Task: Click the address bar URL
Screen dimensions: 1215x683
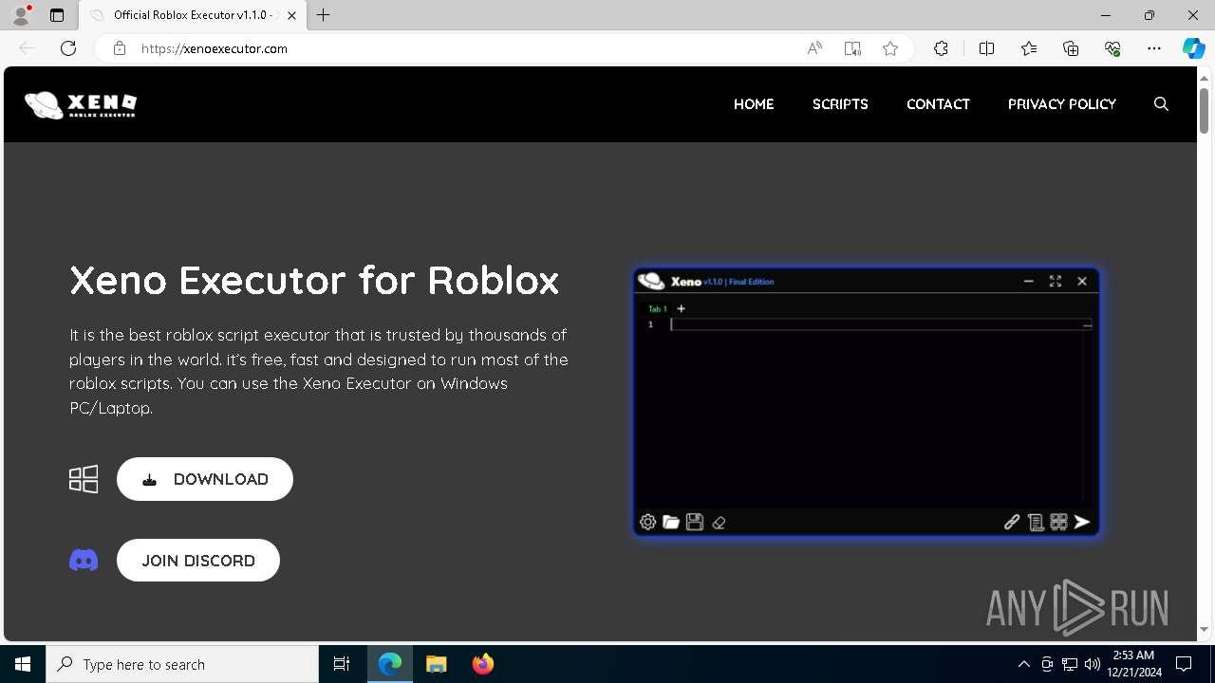Action: (x=215, y=48)
